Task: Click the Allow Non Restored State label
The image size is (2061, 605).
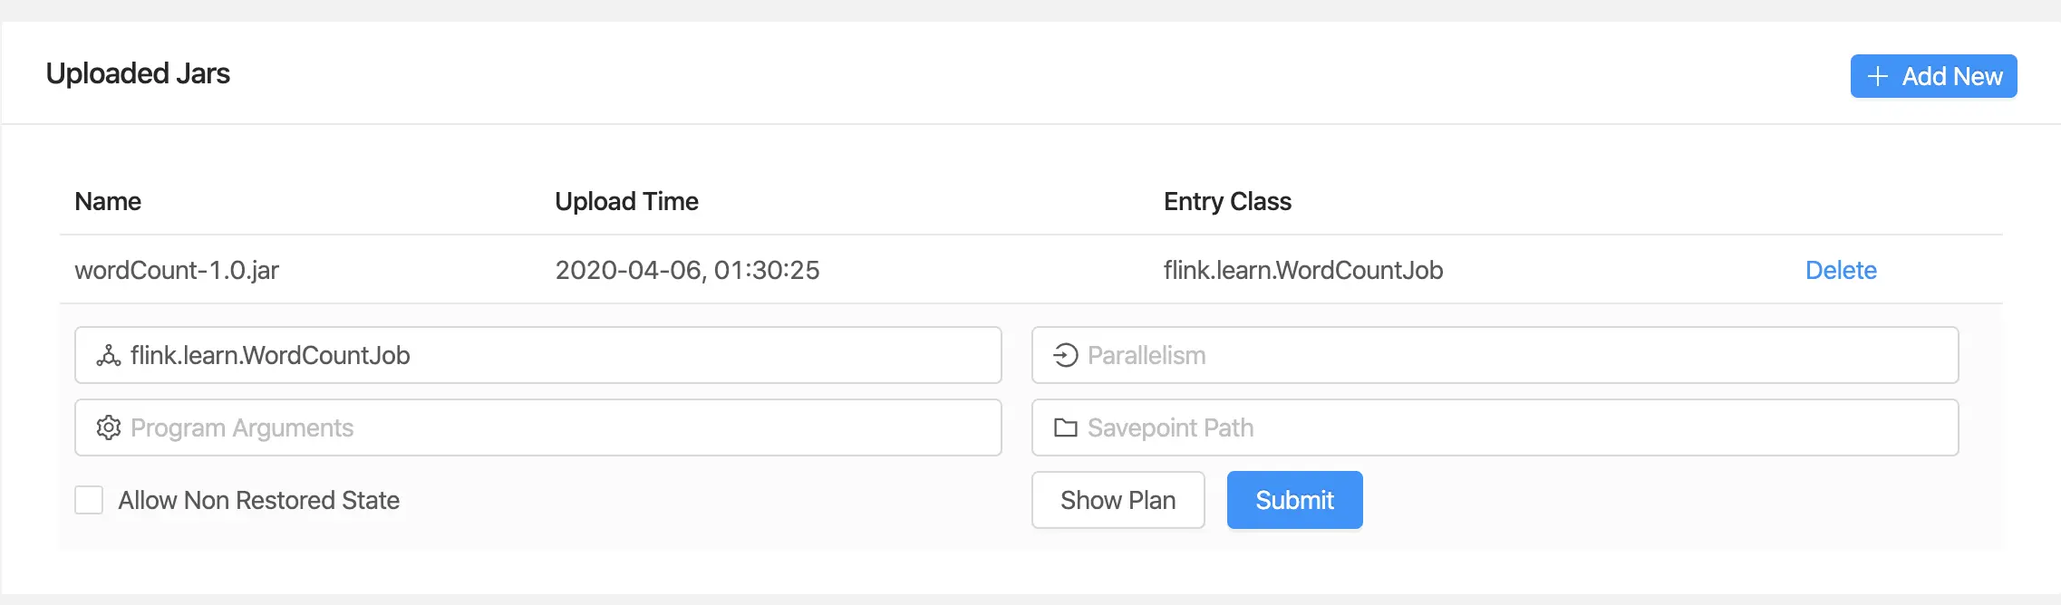Action: click(258, 500)
